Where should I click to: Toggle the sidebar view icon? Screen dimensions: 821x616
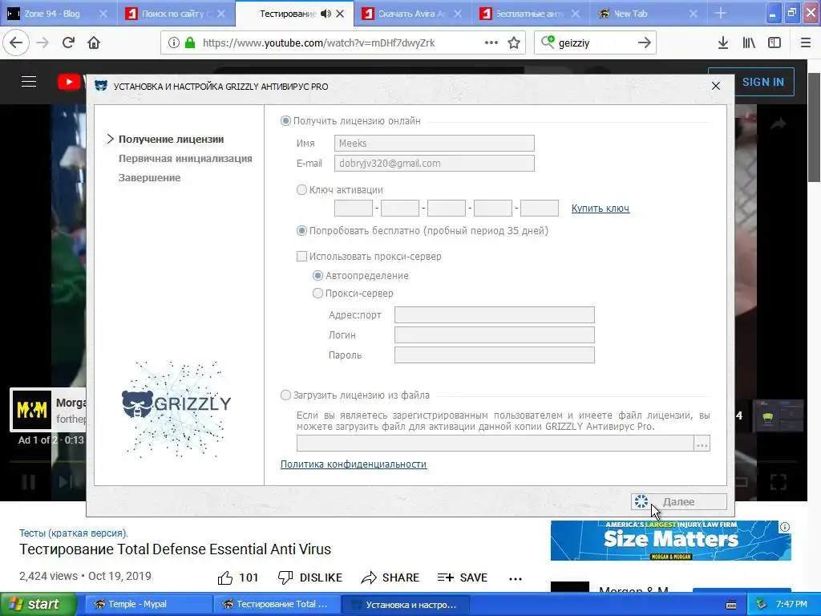point(774,43)
